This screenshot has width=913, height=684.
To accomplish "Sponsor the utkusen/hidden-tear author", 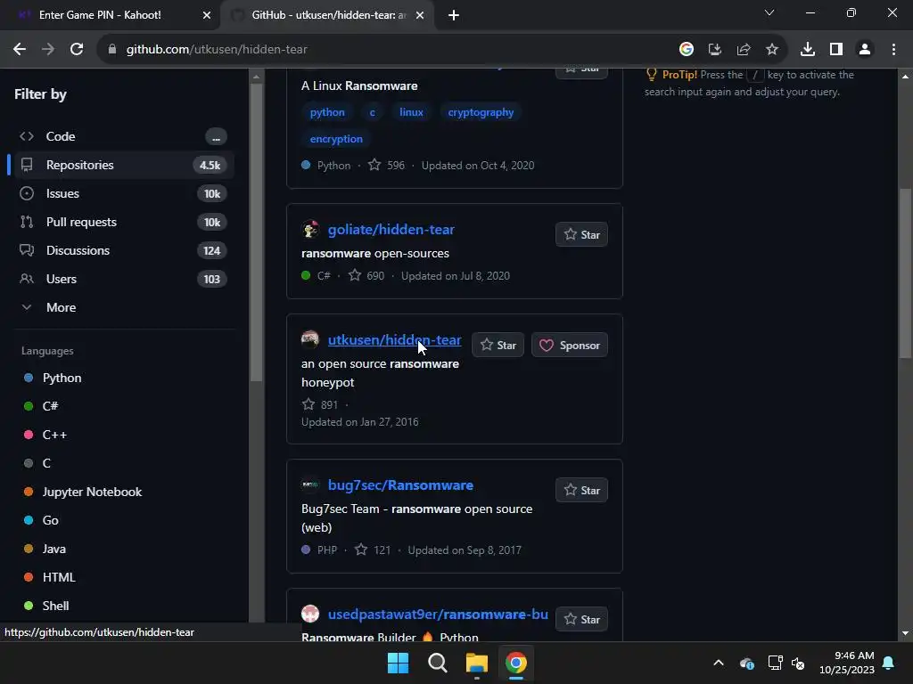I will click(x=570, y=345).
